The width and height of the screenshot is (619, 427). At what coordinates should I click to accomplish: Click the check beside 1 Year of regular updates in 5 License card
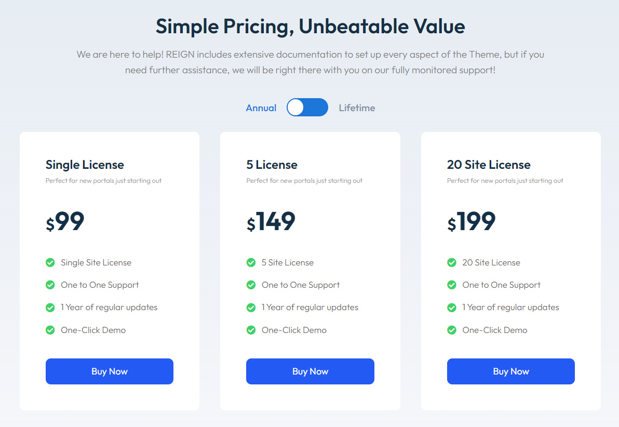coord(251,307)
